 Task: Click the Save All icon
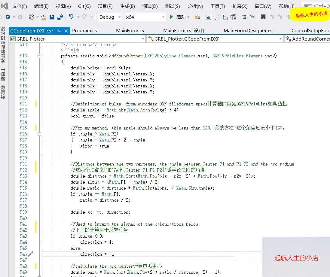[x=60, y=17]
